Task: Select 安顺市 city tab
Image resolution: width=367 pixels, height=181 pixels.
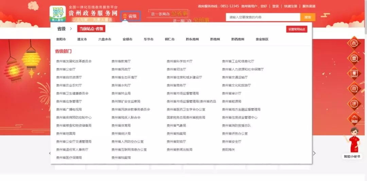Action: (x=127, y=39)
